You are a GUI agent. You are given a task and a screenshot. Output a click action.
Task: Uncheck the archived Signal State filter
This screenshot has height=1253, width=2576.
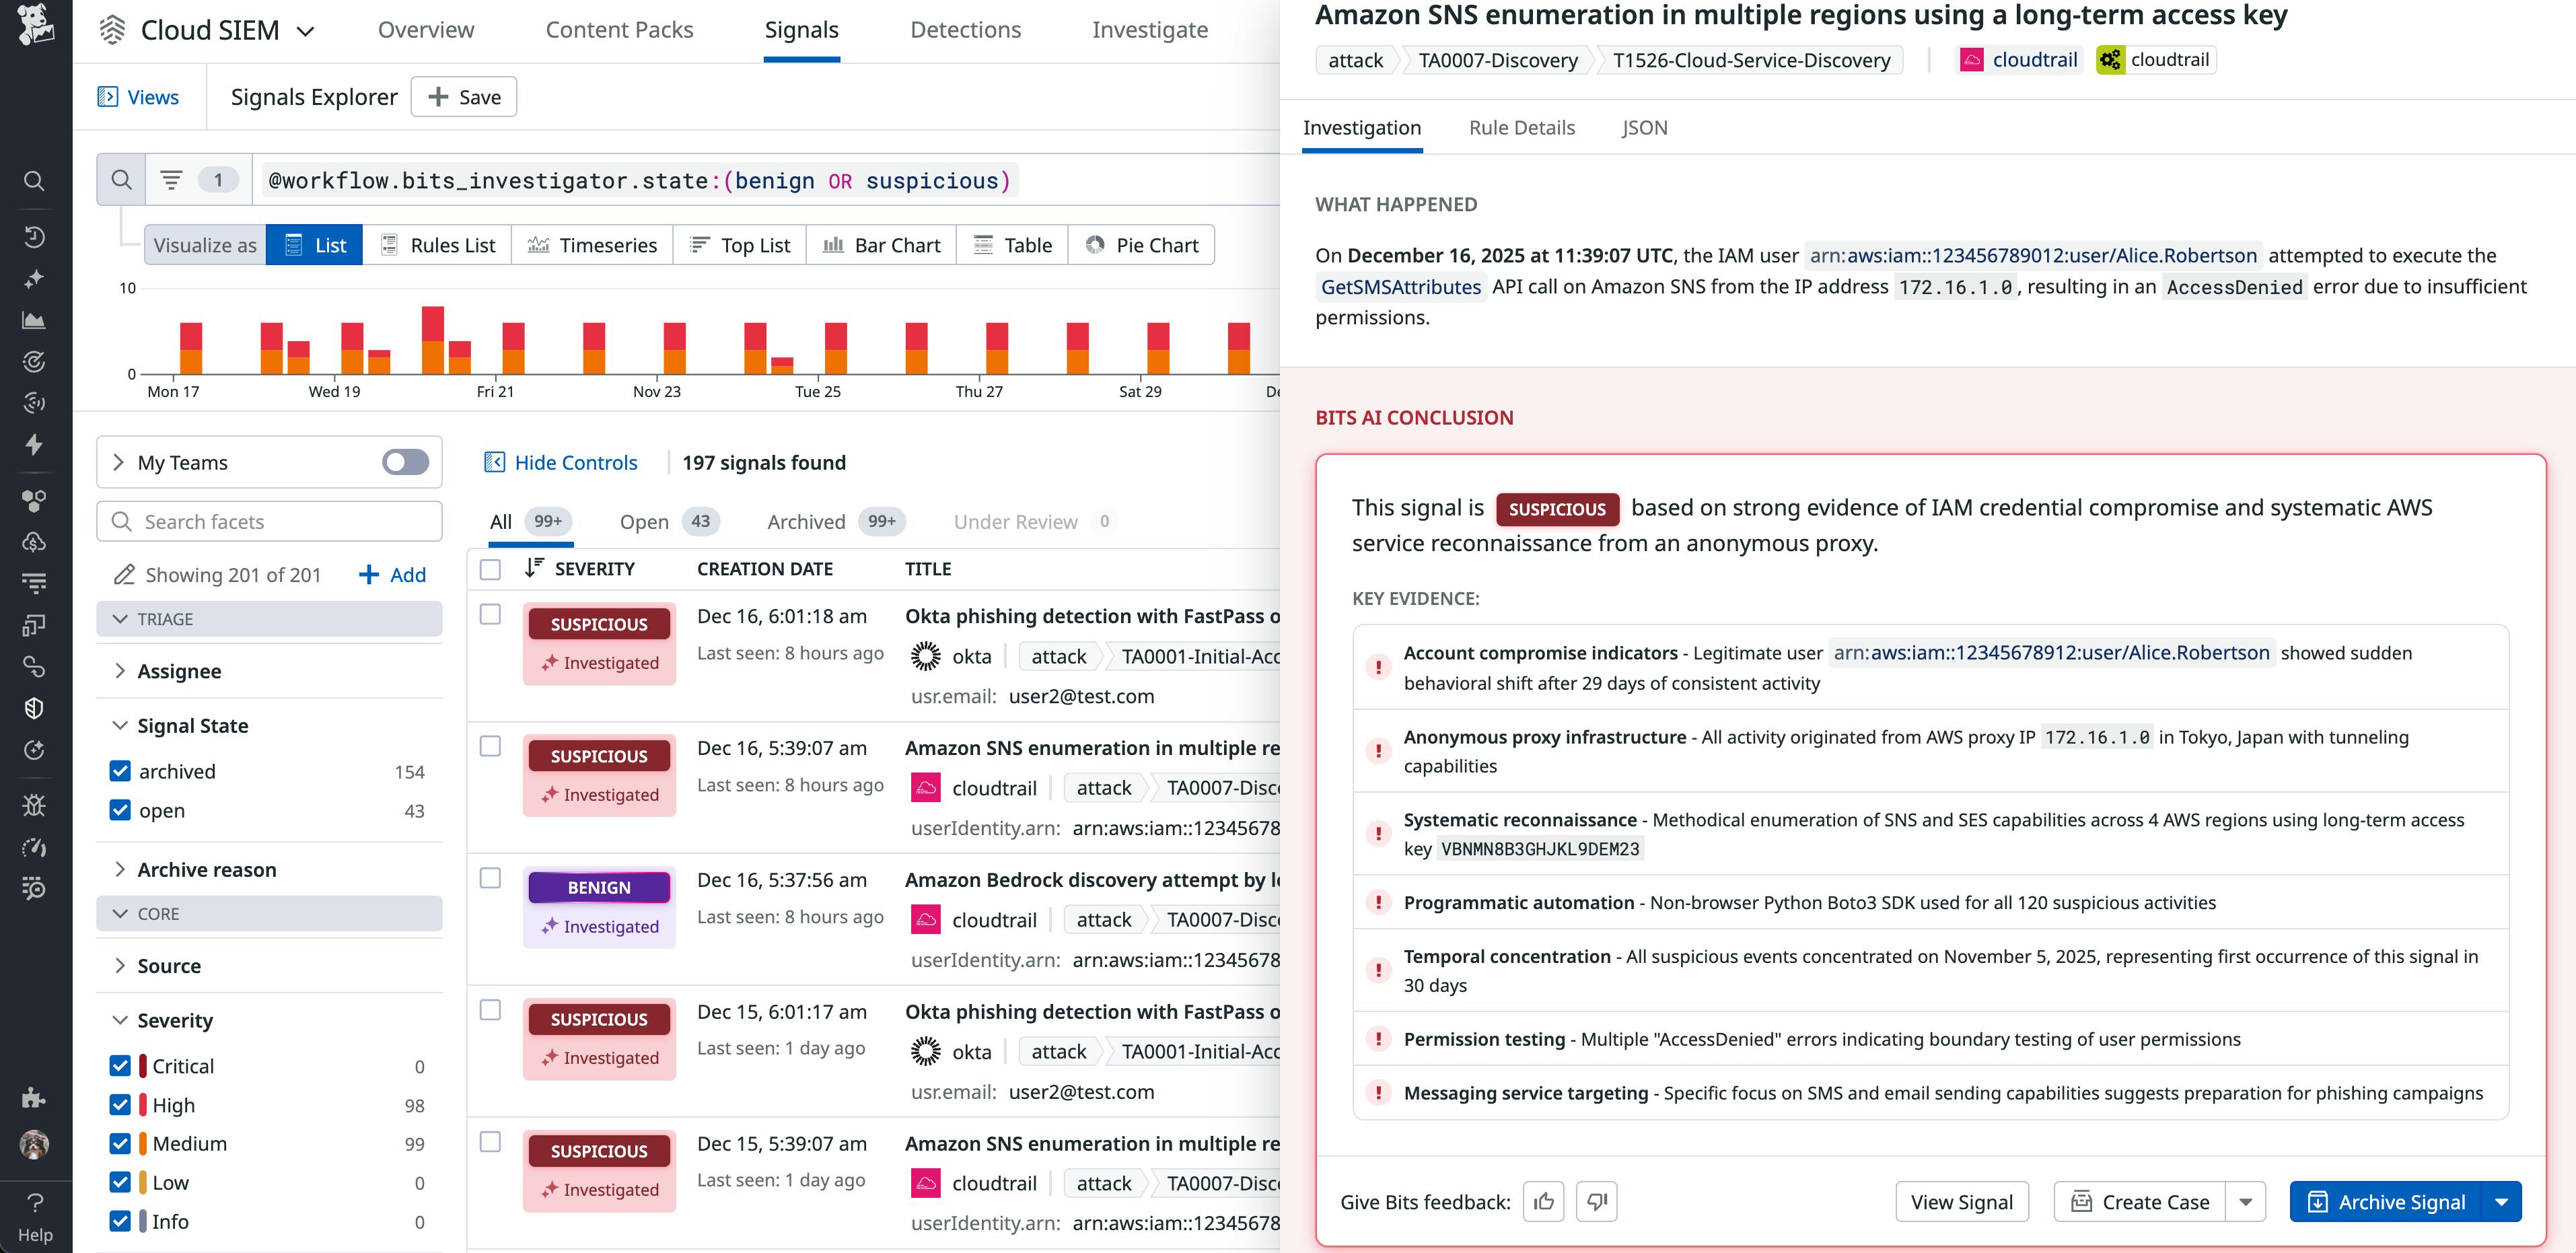121,771
